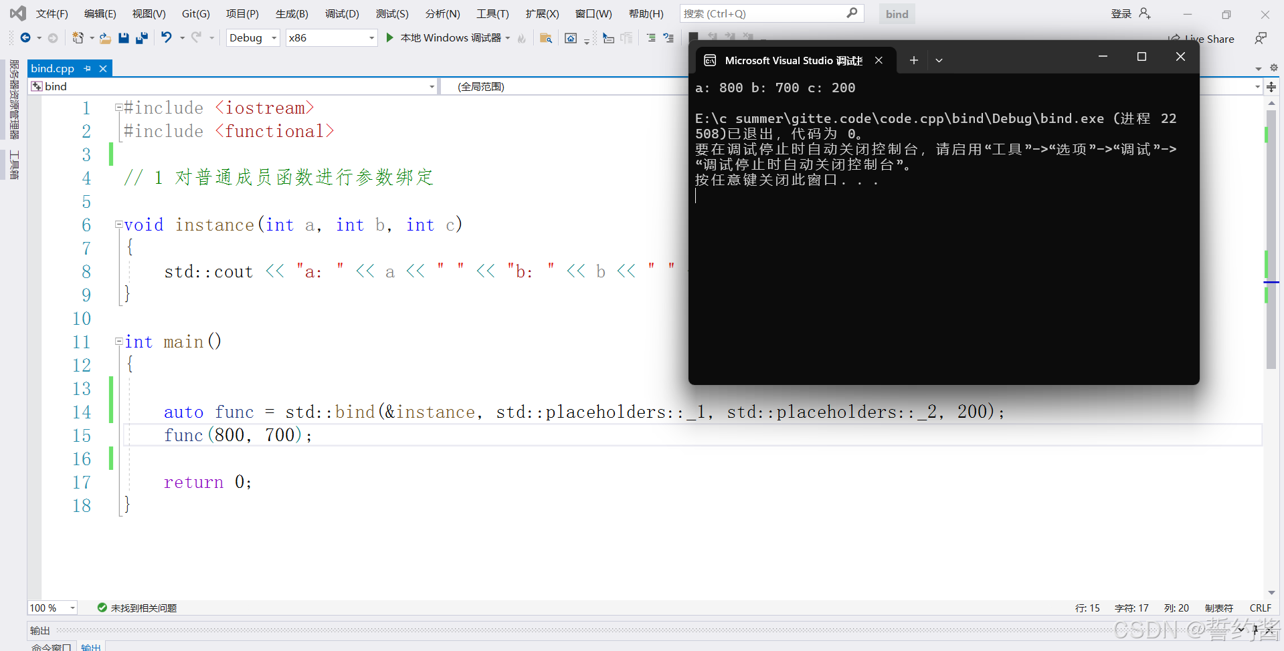Start debugging with the green play icon
The width and height of the screenshot is (1284, 651).
[x=390, y=38]
